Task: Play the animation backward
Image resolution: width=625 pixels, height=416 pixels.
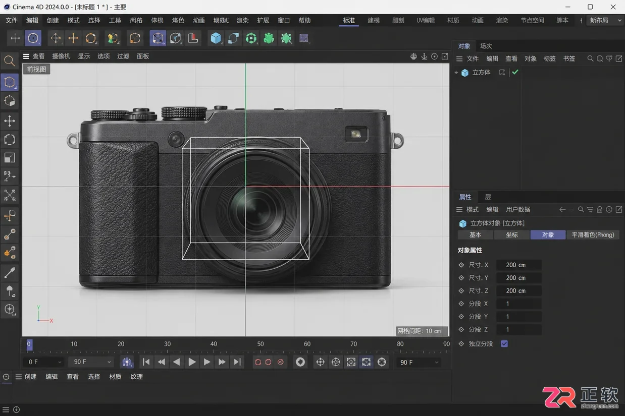Action: pyautogui.click(x=177, y=362)
